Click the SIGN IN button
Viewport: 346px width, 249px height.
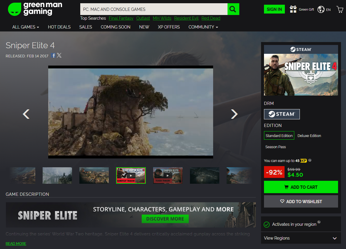tap(274, 9)
